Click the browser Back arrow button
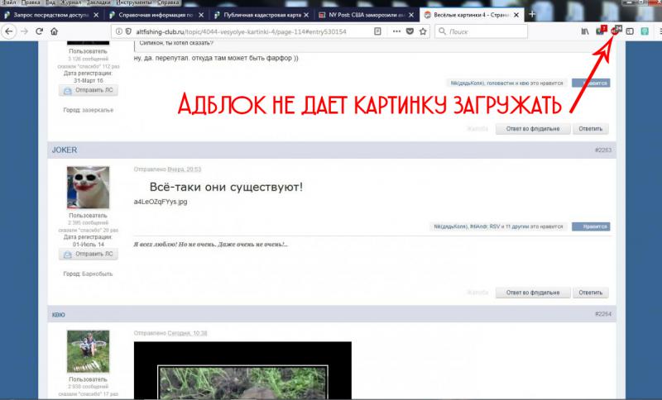The height and width of the screenshot is (400, 662). (x=7, y=31)
